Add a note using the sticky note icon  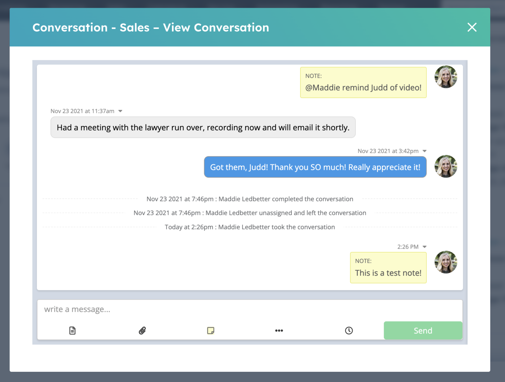[x=211, y=330]
